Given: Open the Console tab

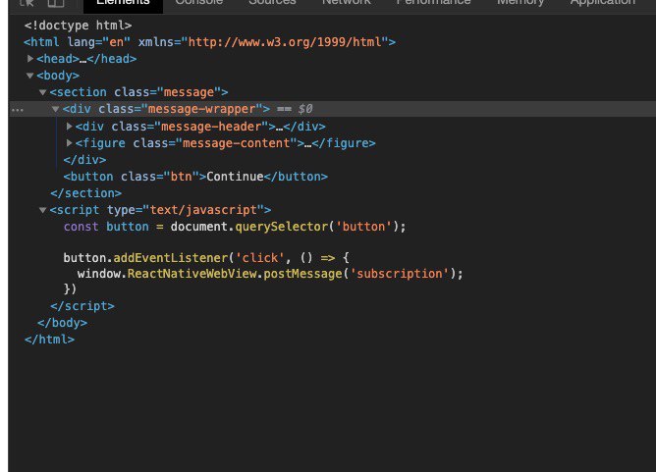Looking at the screenshot, I should (x=198, y=3).
